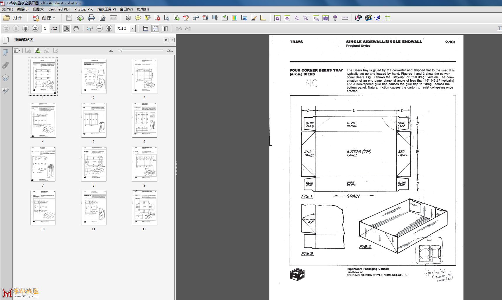
Task: Show the Signatures side panel
Action: (x=6, y=90)
